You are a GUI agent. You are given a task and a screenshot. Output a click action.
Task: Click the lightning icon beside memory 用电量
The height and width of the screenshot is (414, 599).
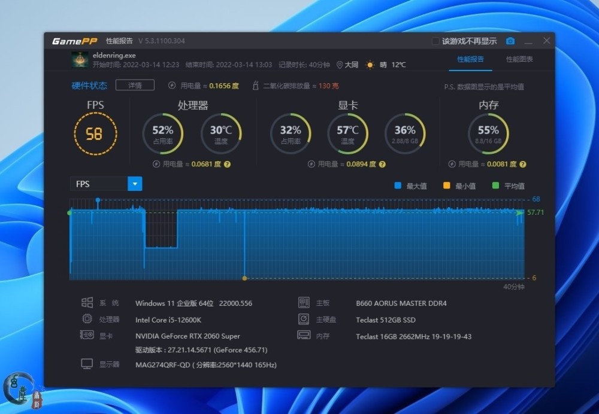pyautogui.click(x=452, y=165)
